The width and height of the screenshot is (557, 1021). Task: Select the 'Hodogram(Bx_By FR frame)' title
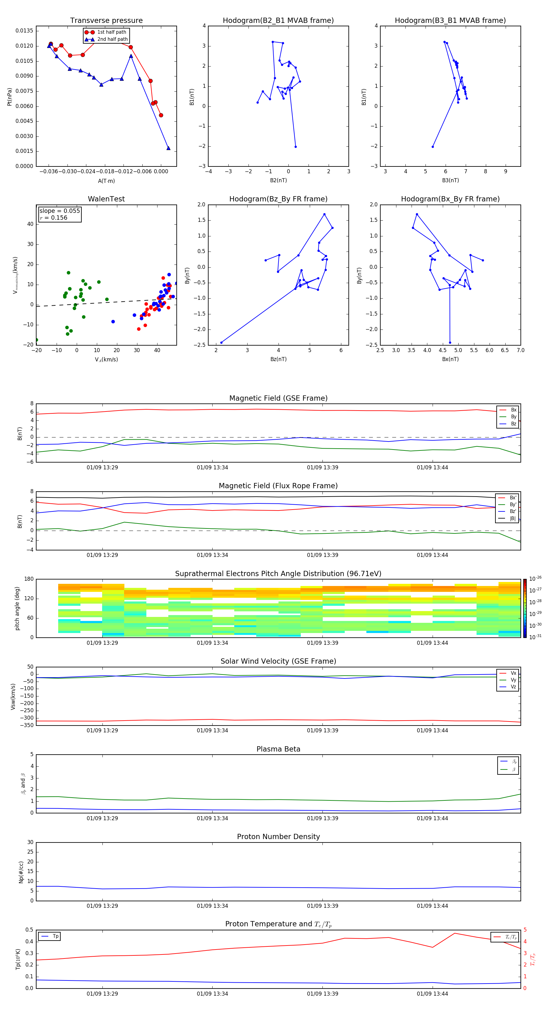coord(450,199)
